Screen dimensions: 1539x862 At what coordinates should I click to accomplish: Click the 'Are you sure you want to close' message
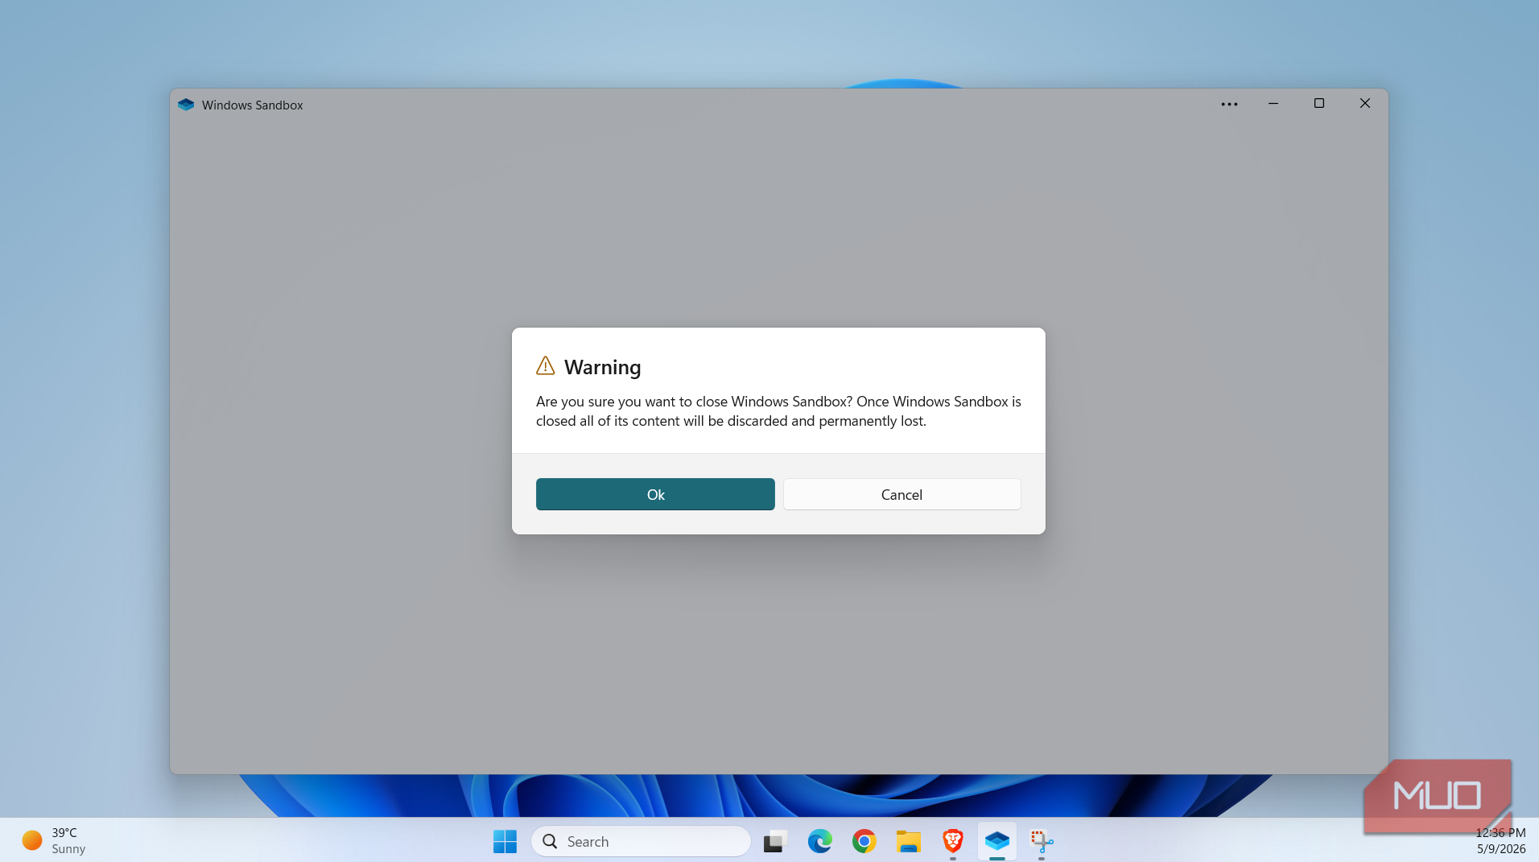coord(778,410)
